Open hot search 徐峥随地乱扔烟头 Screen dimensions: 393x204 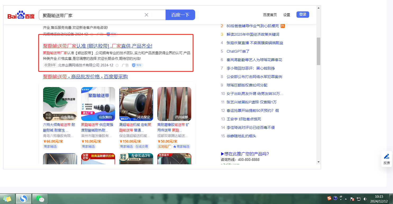pos(241,136)
